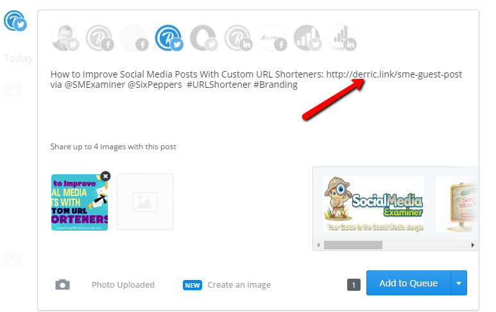Click the @SixPeppers mention
This screenshot has width=496, height=312.
pyautogui.click(x=155, y=85)
